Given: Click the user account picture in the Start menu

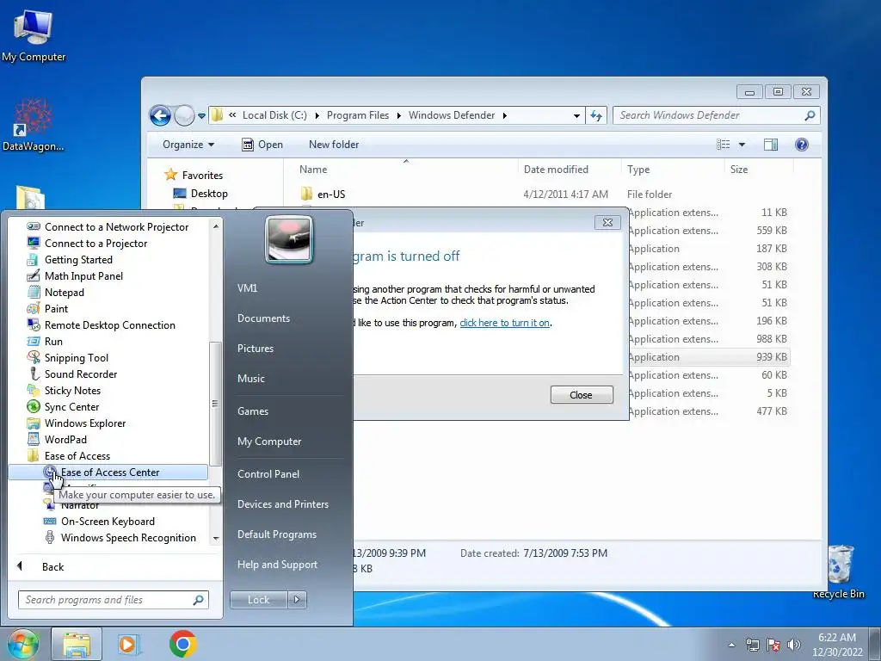Looking at the screenshot, I should click(x=289, y=240).
